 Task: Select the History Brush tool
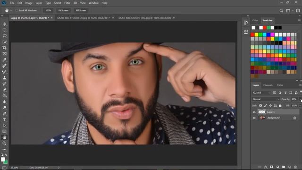click(x=4, y=84)
